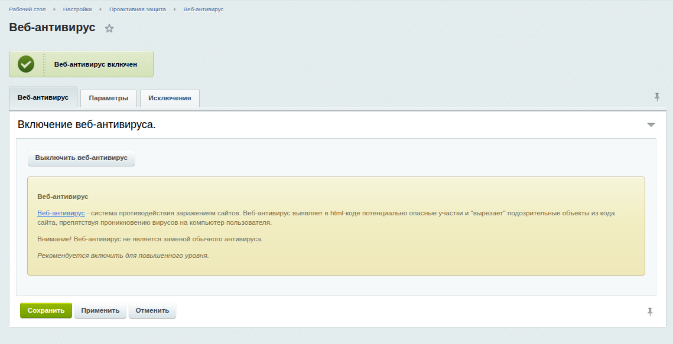Select the Веб-антивирус tab
Screen dimensions: 673x344
(43, 97)
